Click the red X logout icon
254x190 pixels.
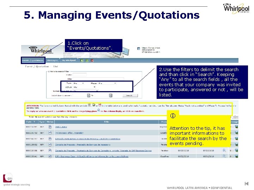(92, 61)
